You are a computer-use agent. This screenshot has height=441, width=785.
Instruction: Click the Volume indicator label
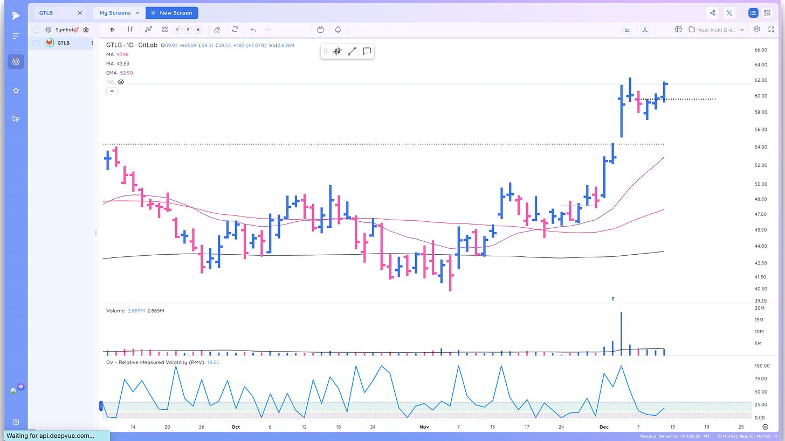click(115, 311)
